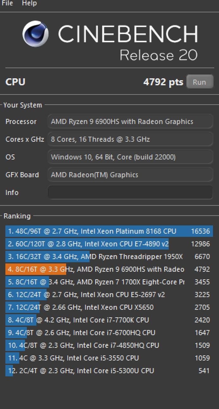Image resolution: width=219 pixels, height=409 pixels.
Task: Click the empty Info text field
Action: pyautogui.click(x=130, y=192)
